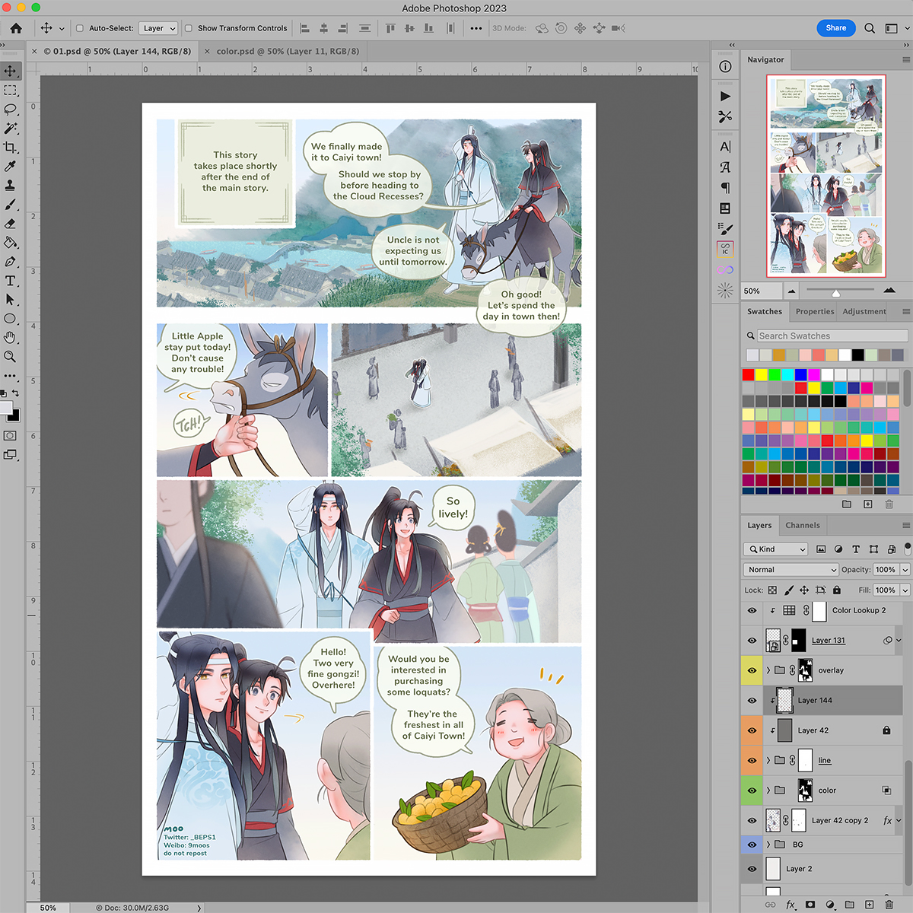913x913 pixels.
Task: Click the Navigator thumbnail preview
Action: (x=826, y=176)
